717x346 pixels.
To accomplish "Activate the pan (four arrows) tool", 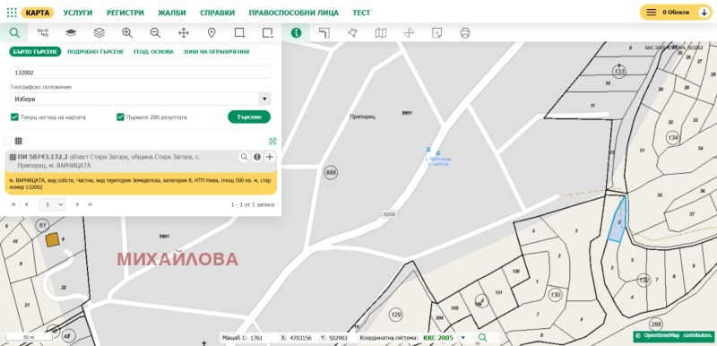I will [184, 33].
